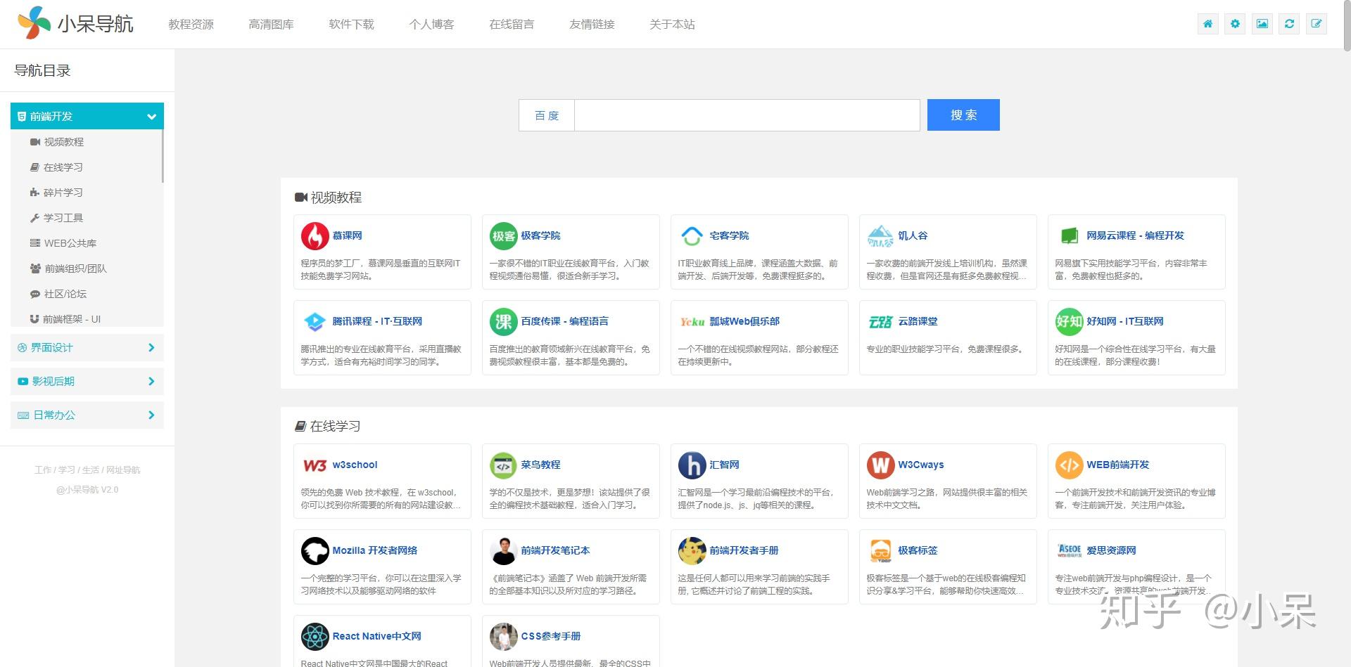
Task: Click the orange WEB前端开发 code icon
Action: pos(1070,465)
